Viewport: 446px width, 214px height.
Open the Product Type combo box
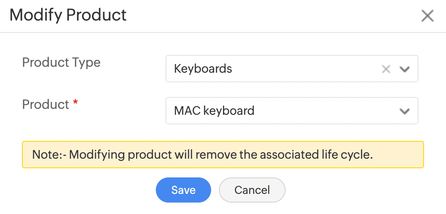click(x=274, y=69)
